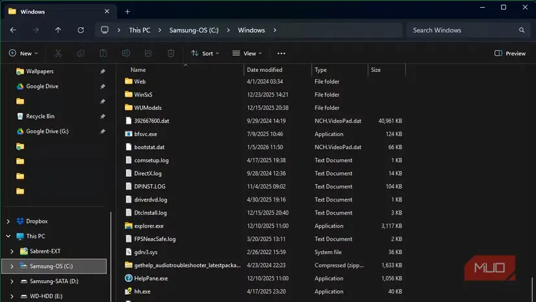Select the driverdvd.log file
This screenshot has width=536, height=302.
click(151, 200)
